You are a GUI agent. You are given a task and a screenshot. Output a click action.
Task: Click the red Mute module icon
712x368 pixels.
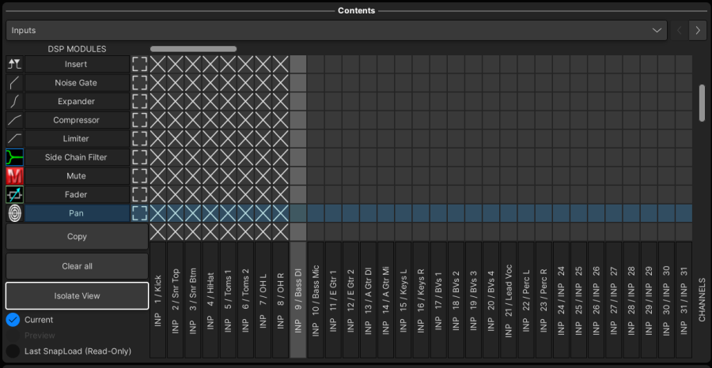coord(14,176)
